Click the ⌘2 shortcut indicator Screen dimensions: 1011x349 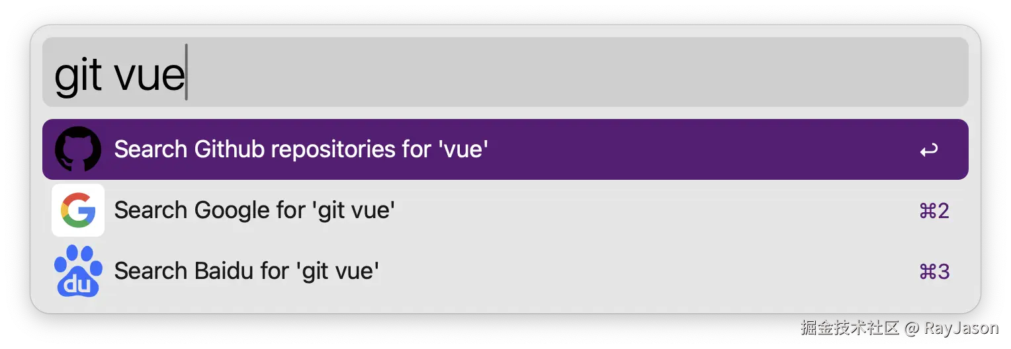click(934, 211)
